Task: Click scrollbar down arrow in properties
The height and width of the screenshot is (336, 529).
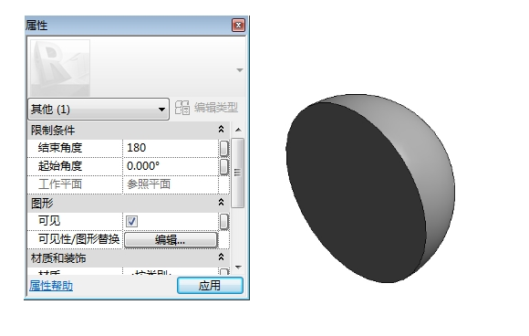Action: tap(238, 268)
